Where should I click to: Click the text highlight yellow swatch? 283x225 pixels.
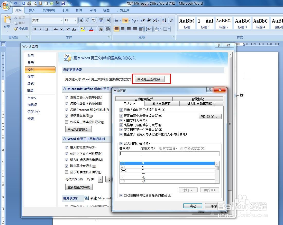pos(83,29)
